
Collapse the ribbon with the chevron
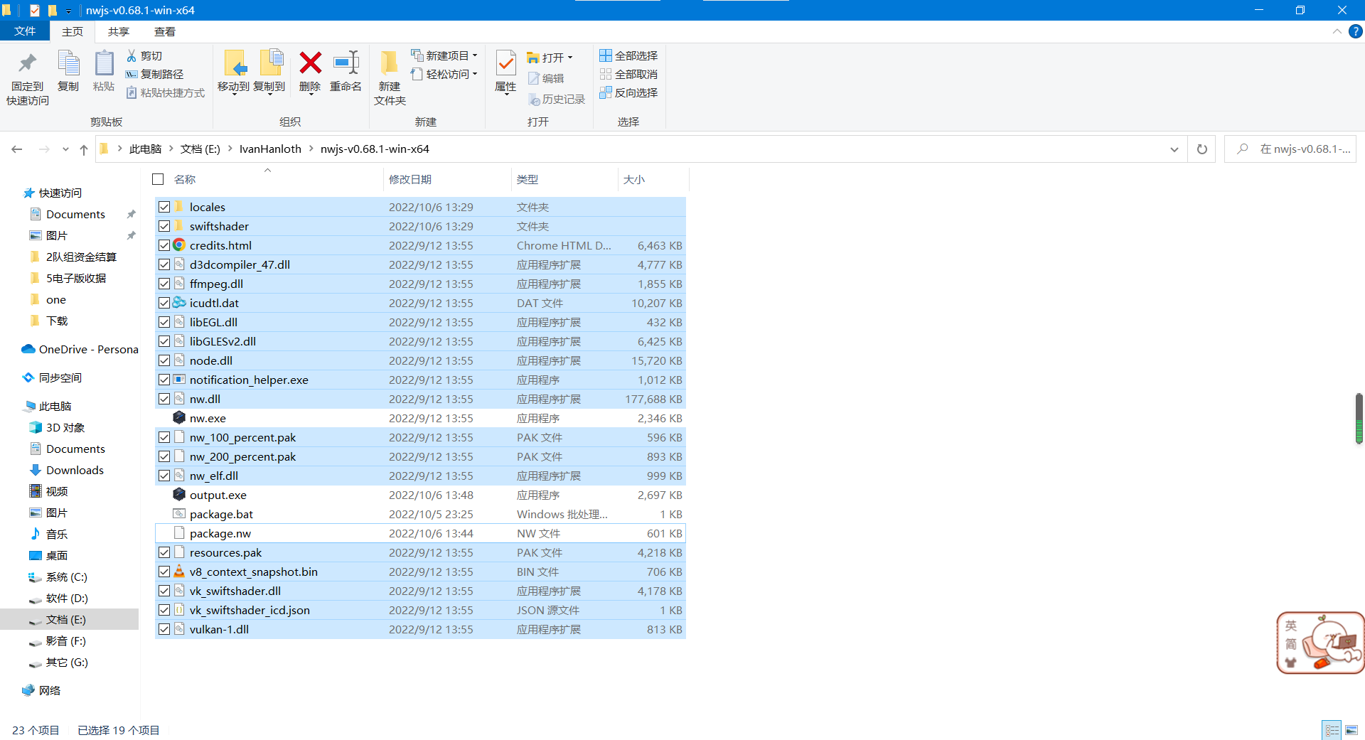[1337, 31]
